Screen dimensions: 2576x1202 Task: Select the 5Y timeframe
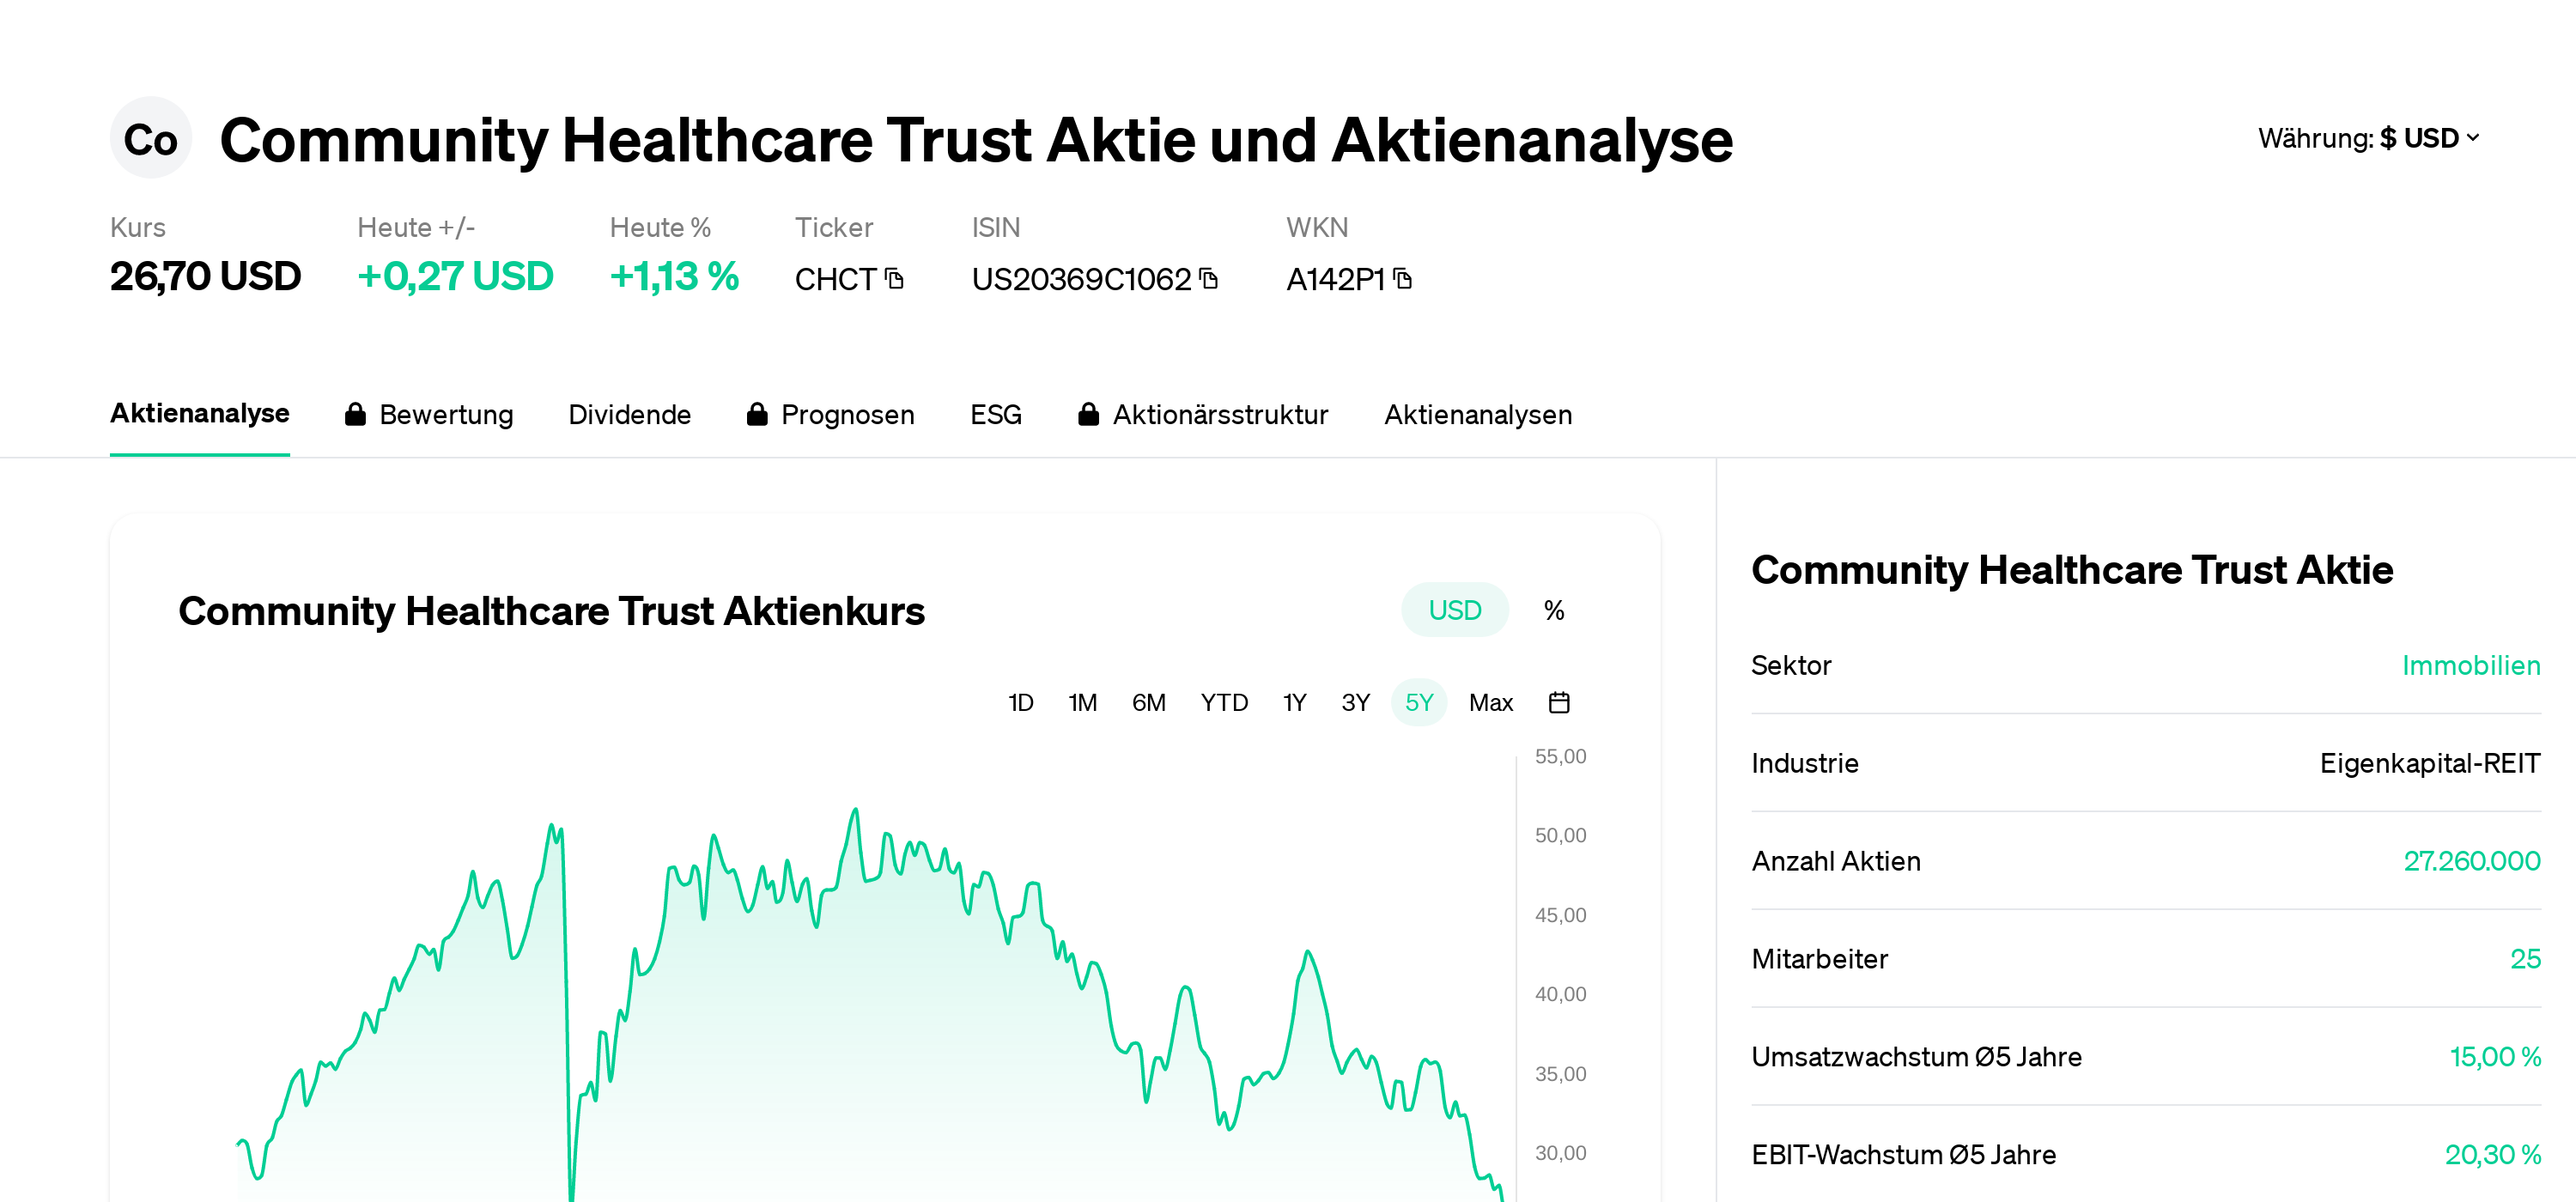(1419, 703)
